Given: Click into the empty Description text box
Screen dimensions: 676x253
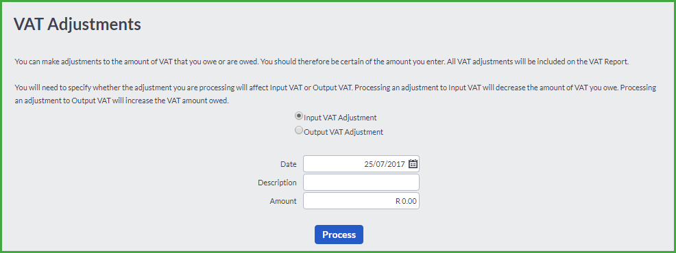Looking at the screenshot, I should coord(361,183).
